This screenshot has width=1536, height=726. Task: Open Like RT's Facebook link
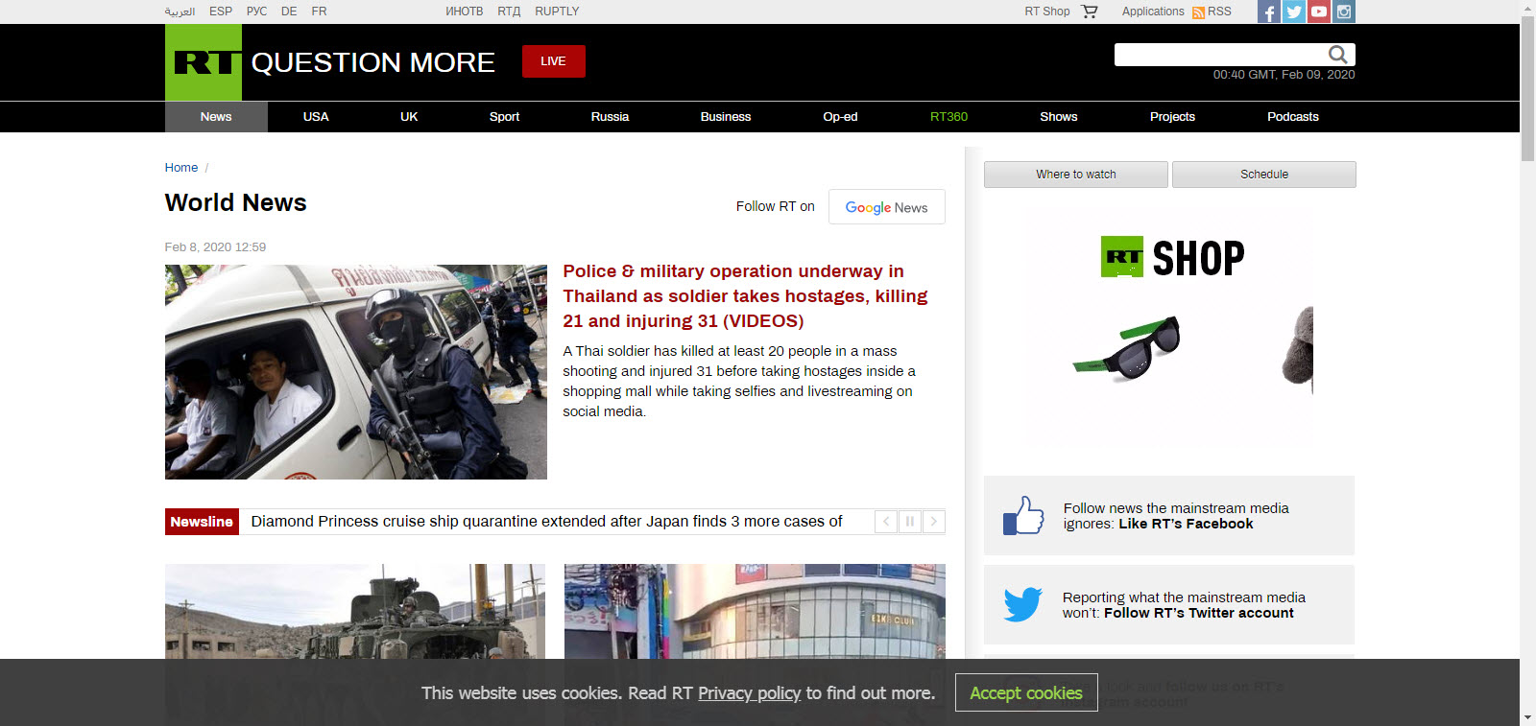[x=1186, y=524]
